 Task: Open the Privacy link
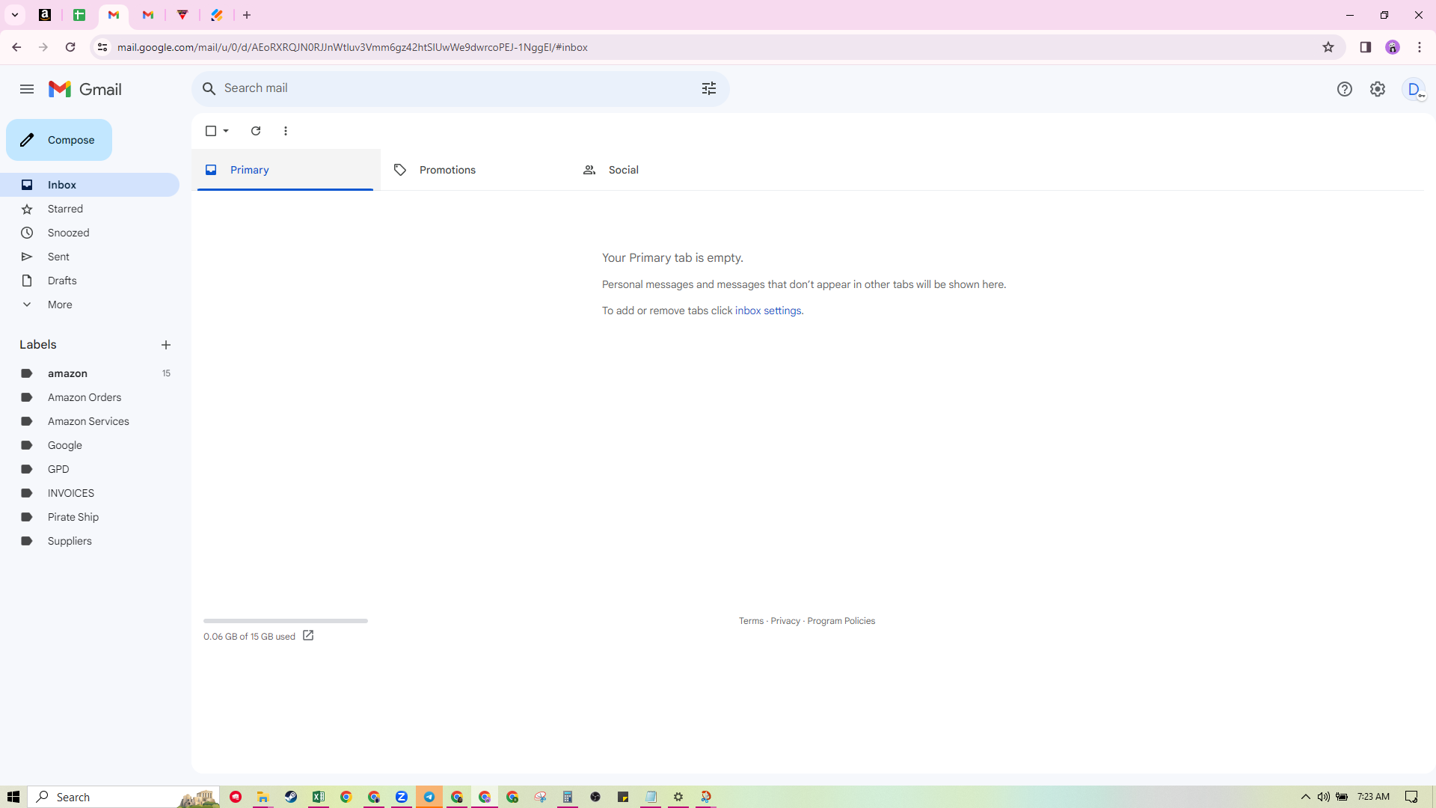pos(785,621)
